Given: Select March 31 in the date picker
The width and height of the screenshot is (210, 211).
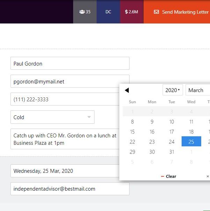Looking at the screenshot, I should click(171, 152).
